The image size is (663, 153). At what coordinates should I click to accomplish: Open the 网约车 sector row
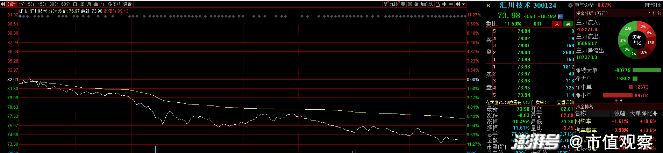pyautogui.click(x=583, y=121)
